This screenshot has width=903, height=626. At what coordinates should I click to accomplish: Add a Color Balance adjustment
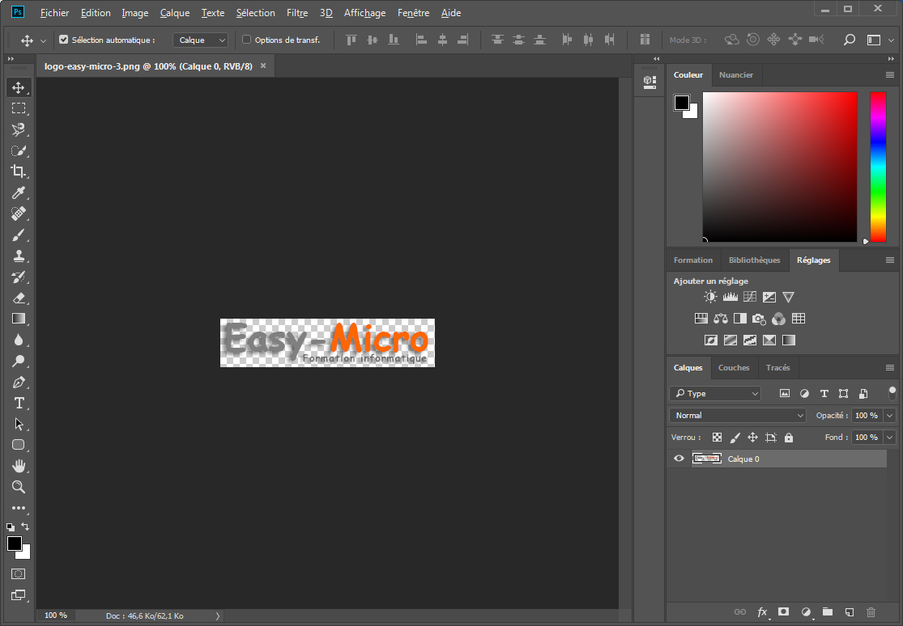tap(721, 319)
